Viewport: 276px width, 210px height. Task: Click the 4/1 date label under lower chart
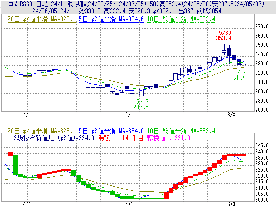[x=27, y=204]
